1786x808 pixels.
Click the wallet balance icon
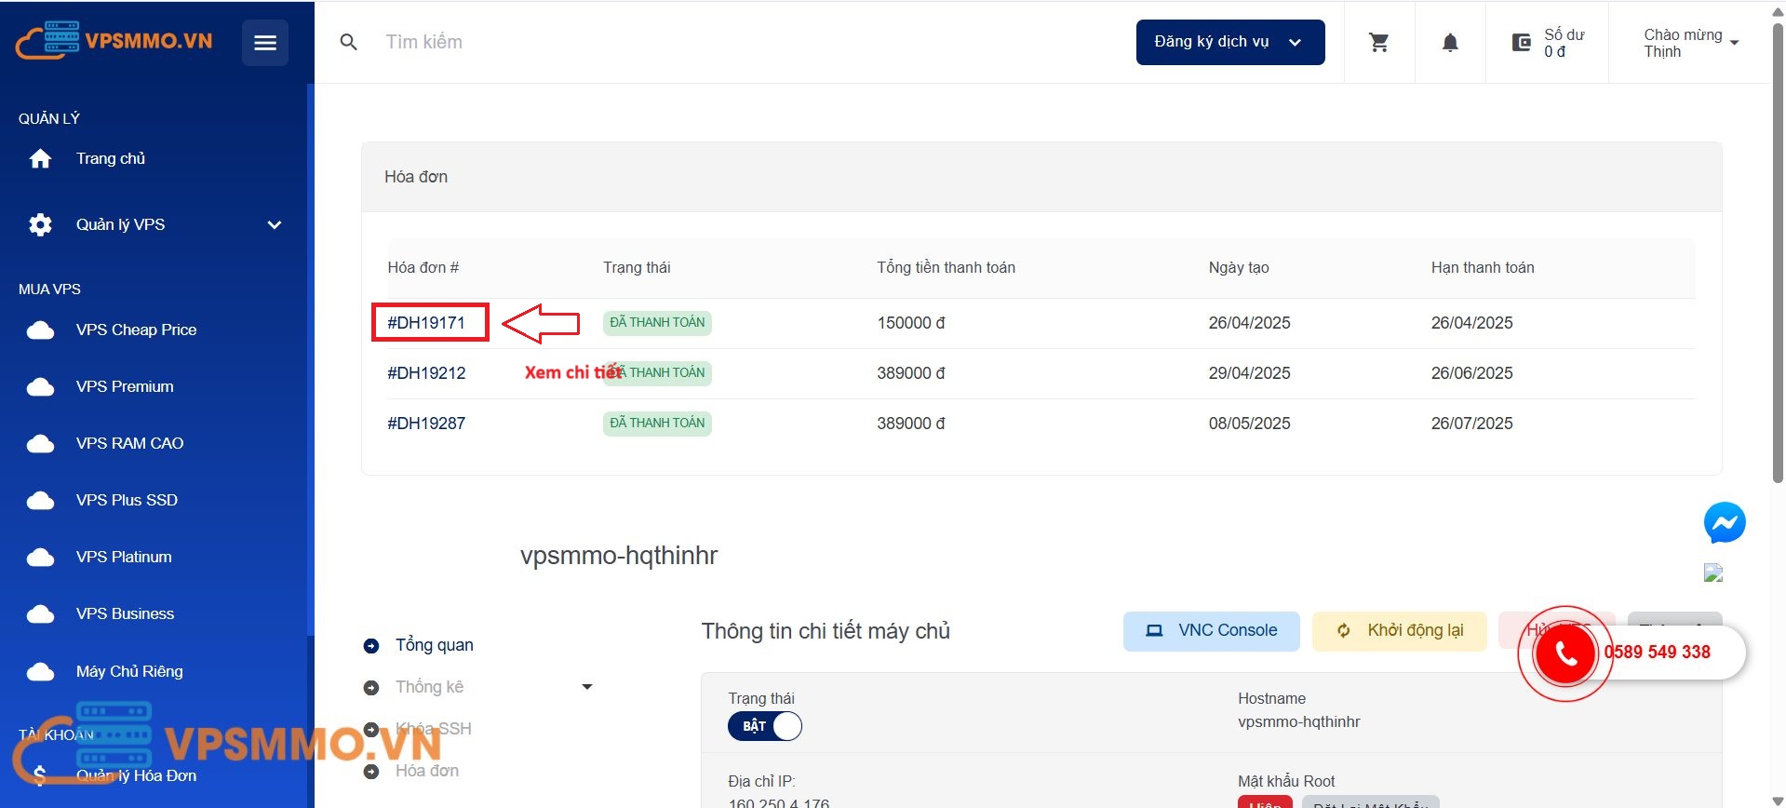click(x=1521, y=43)
